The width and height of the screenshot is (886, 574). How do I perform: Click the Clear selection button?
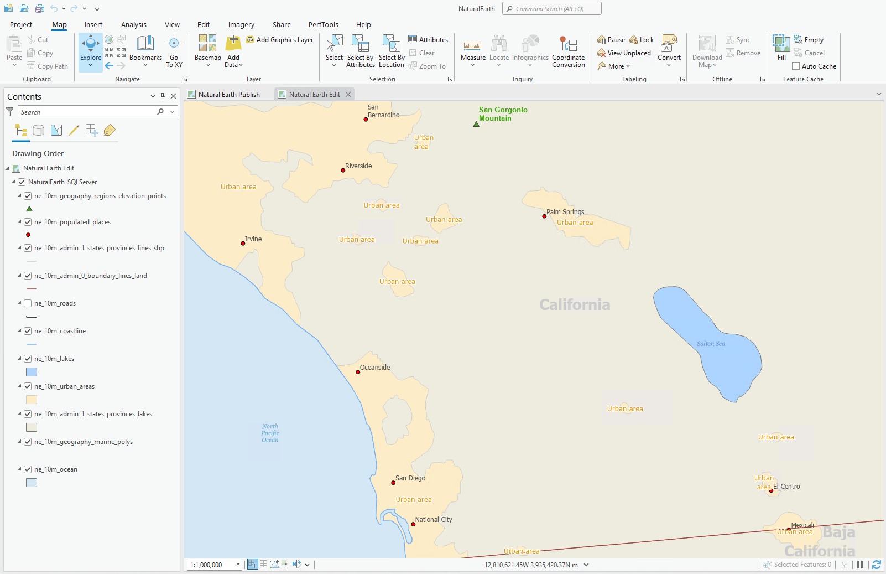tap(421, 53)
